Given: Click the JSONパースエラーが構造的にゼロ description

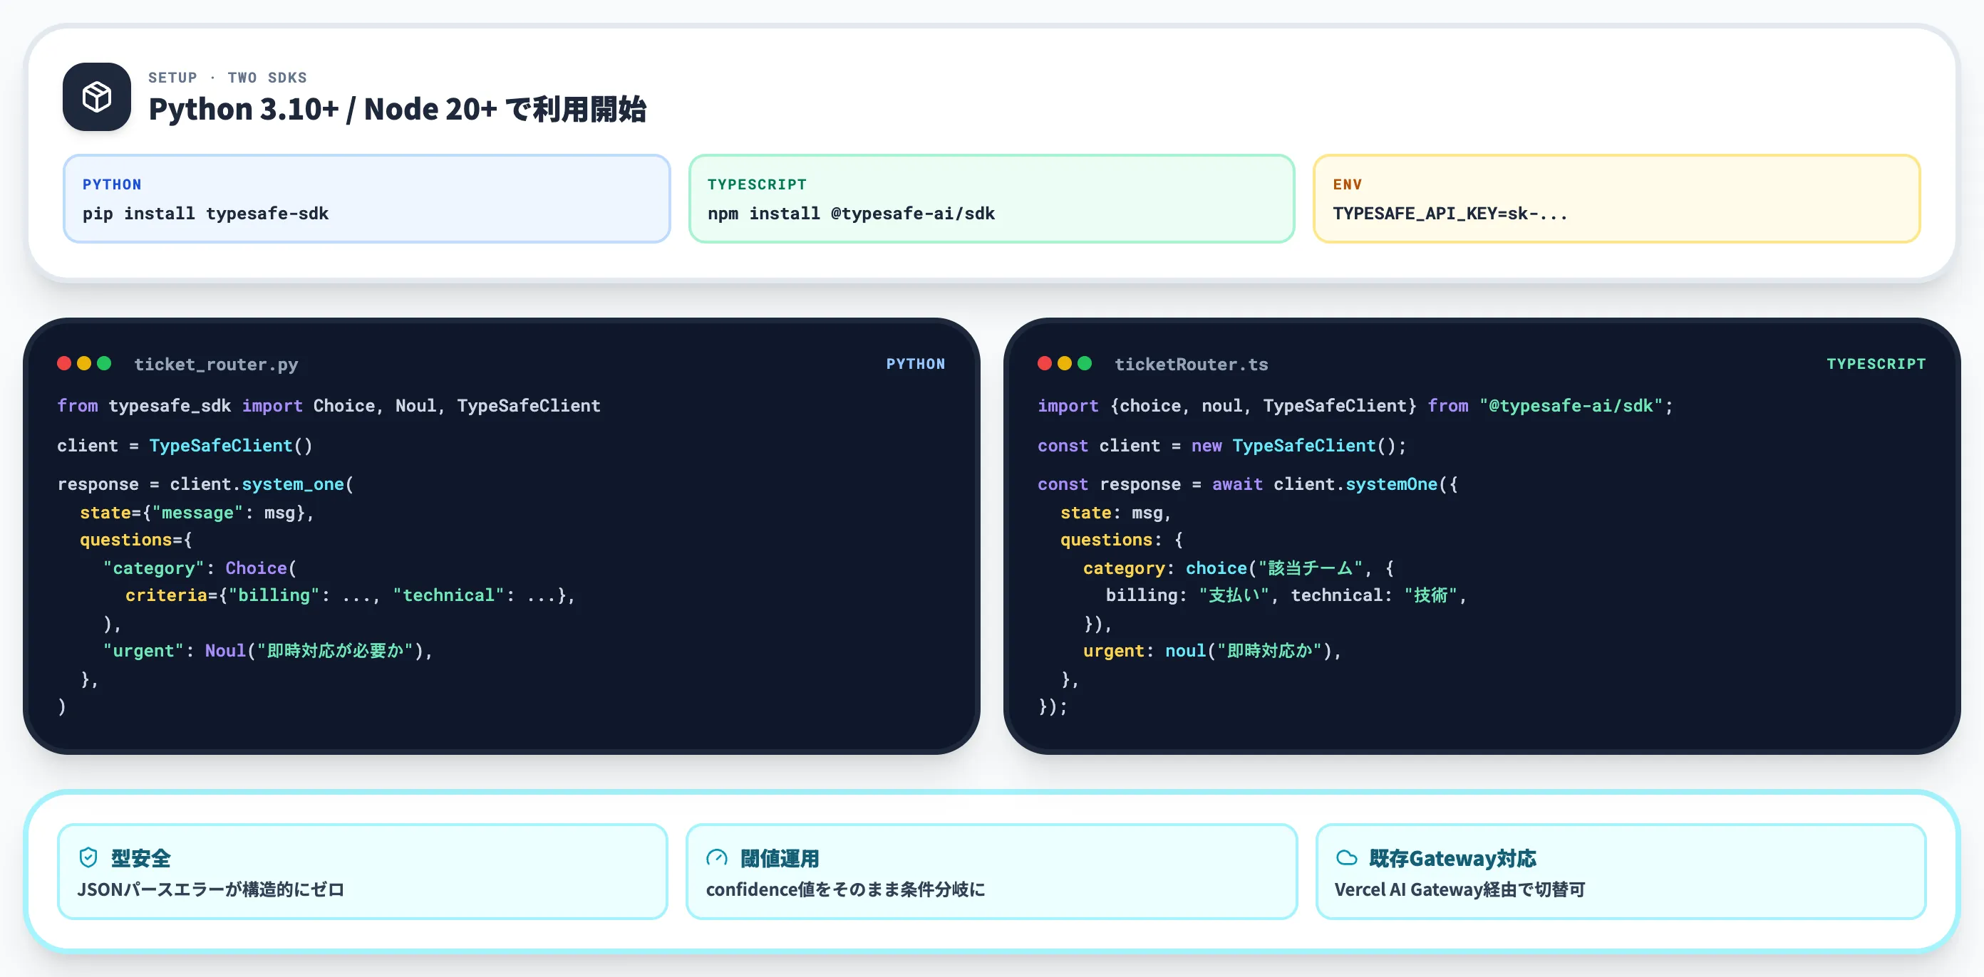Looking at the screenshot, I should pos(210,889).
